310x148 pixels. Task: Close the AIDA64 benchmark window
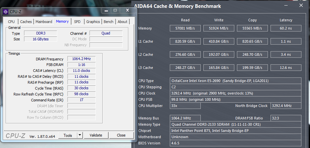(301, 6)
